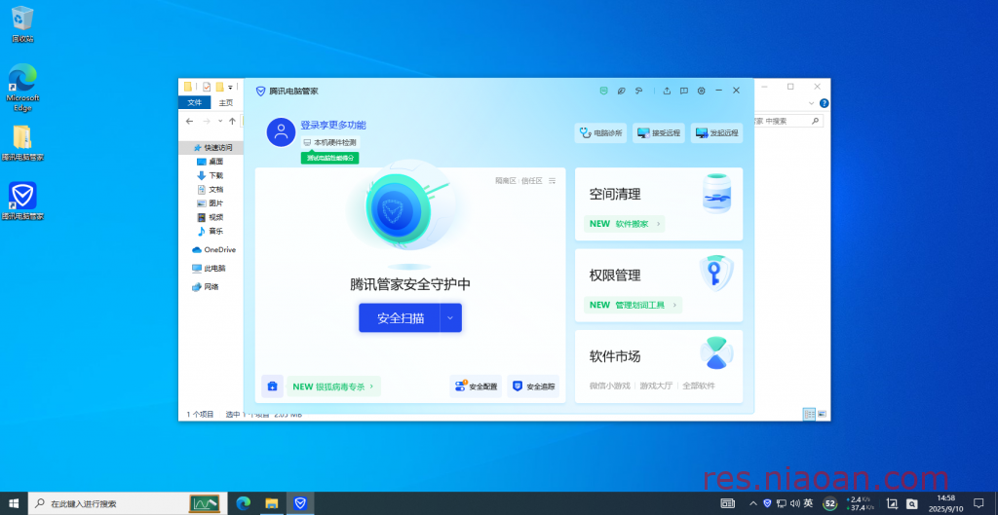Select 快速访问 in Explorer navigation pane
This screenshot has width=998, height=515.
tap(211, 148)
